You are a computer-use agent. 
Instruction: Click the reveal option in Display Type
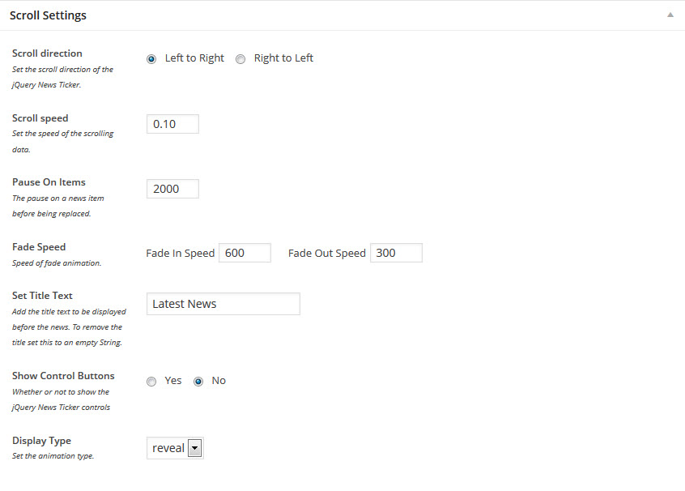pyautogui.click(x=168, y=447)
